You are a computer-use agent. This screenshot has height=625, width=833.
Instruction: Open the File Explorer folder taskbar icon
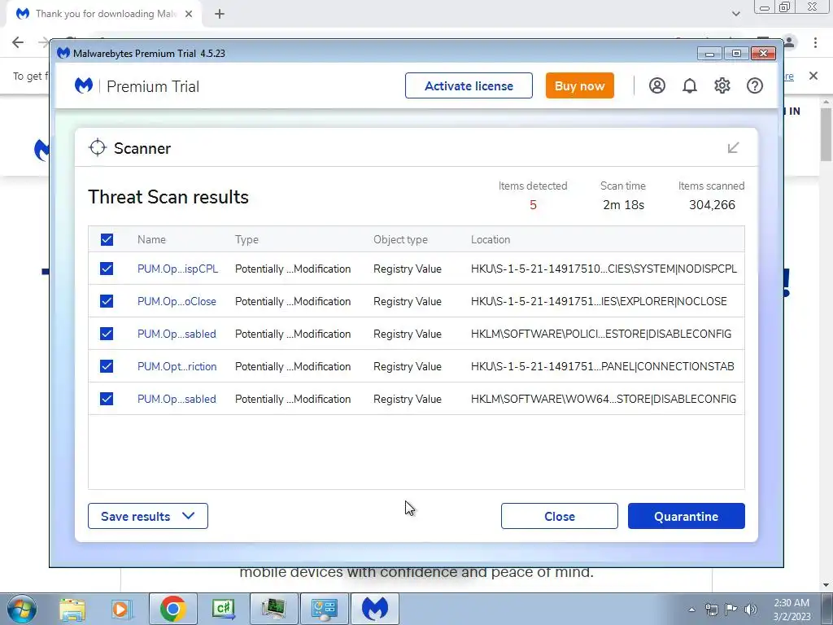coord(72,609)
